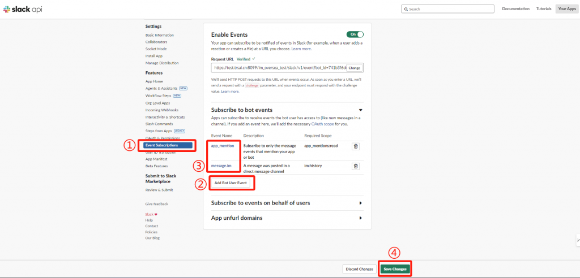Open Workflow Steps feature
The height and width of the screenshot is (278, 580).
click(159, 95)
